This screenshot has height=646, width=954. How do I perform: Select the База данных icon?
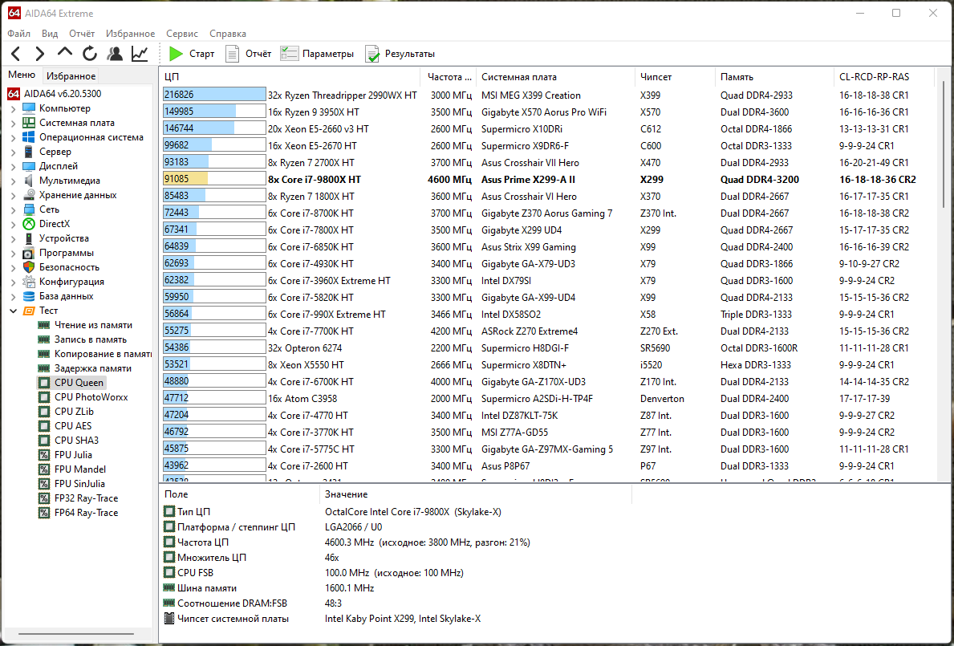pos(29,296)
